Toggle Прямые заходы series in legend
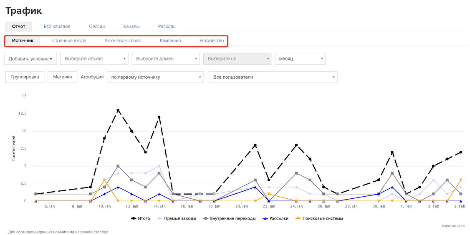The width and height of the screenshot is (470, 235). click(177, 218)
